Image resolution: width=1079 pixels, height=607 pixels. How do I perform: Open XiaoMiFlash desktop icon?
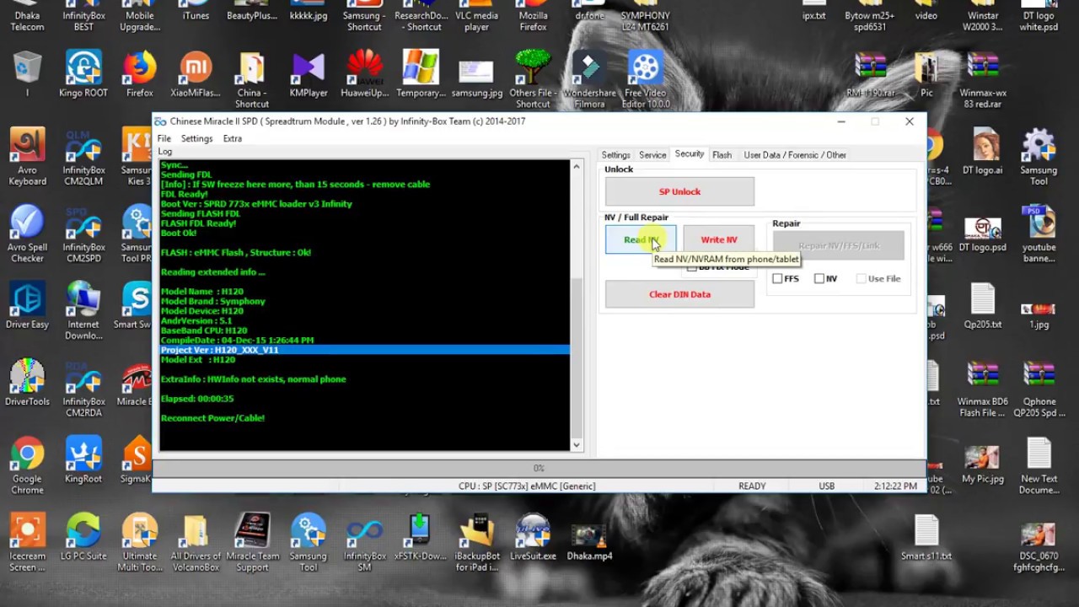pyautogui.click(x=196, y=74)
